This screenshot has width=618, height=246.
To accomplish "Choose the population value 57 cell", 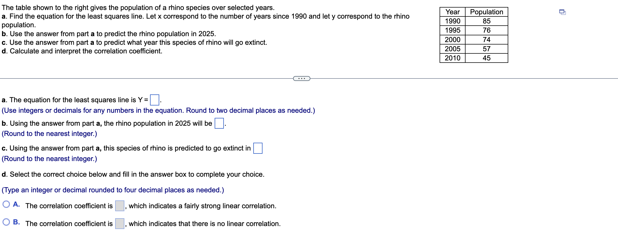I will pos(487,49).
